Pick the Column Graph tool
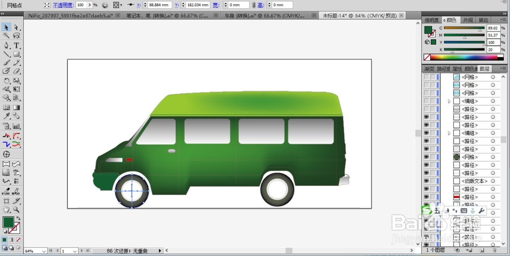Viewport: 510px width, 256px height. point(16,126)
